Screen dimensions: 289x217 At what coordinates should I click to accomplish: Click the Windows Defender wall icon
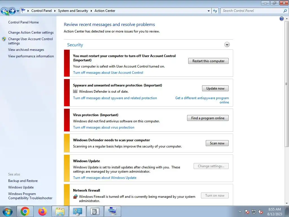75,91
